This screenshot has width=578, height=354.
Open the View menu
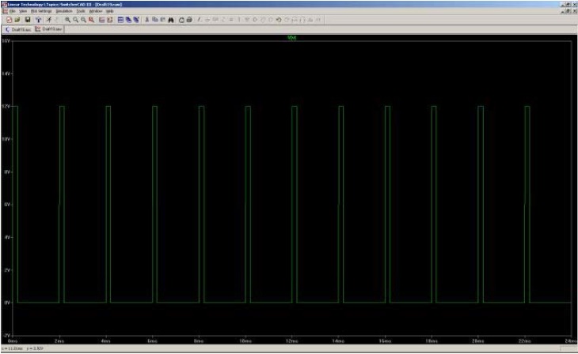[23, 11]
